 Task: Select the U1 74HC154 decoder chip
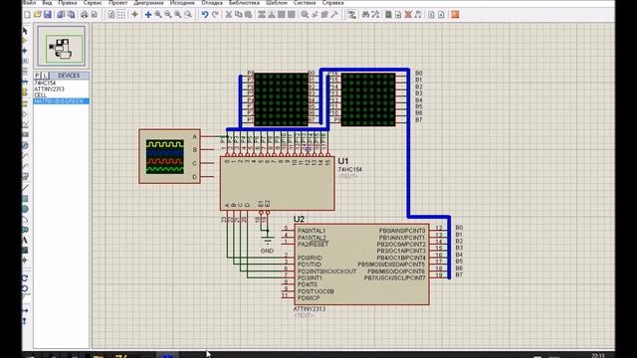278,183
